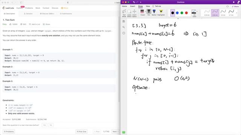Answer Yes to seen in interview
241x135 pixels.
click(44, 125)
